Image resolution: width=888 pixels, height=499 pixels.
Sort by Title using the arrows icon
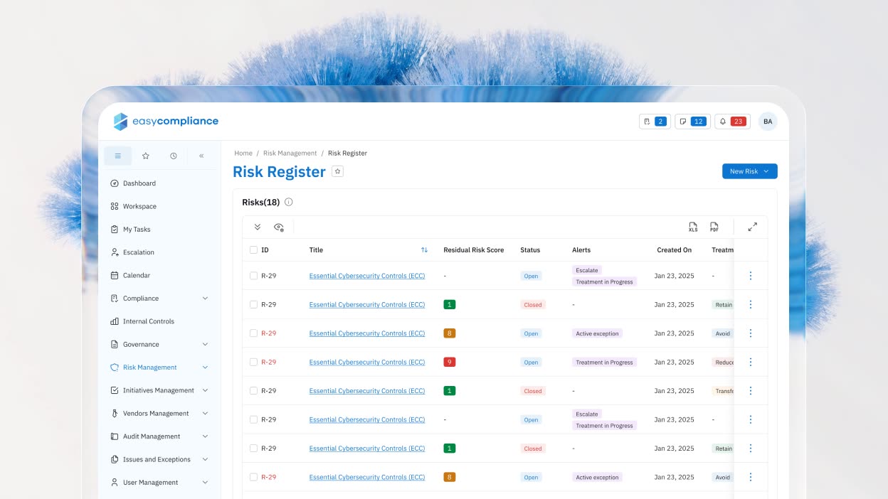click(x=424, y=250)
